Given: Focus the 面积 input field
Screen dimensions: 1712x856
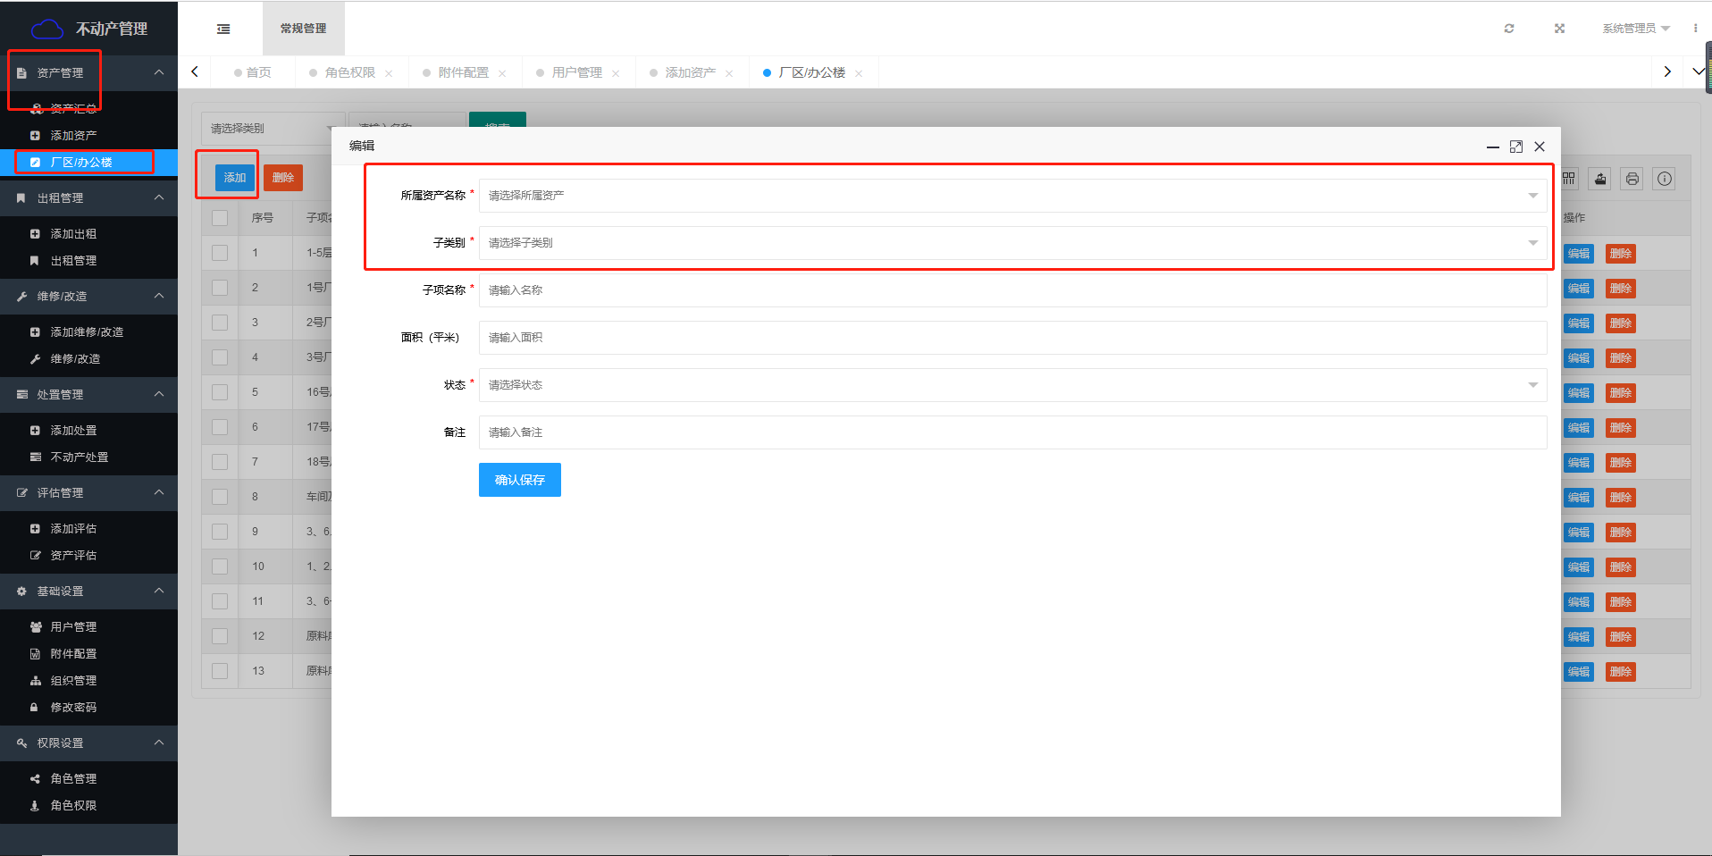Looking at the screenshot, I should pos(1012,338).
